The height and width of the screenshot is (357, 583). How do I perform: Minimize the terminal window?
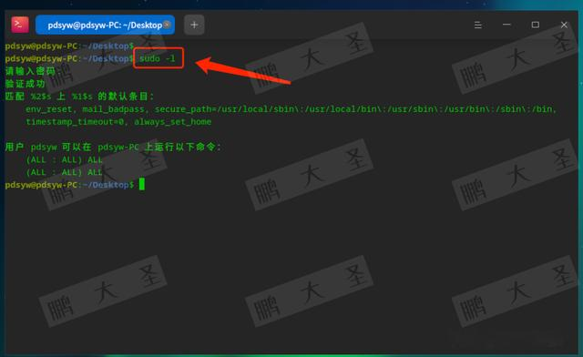(506, 25)
